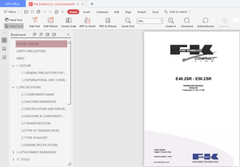The height and width of the screenshot is (167, 240).
Task: Open 2.8 ENGINE SPECIFICATIONS bookmark
Action: (x=40, y=145)
